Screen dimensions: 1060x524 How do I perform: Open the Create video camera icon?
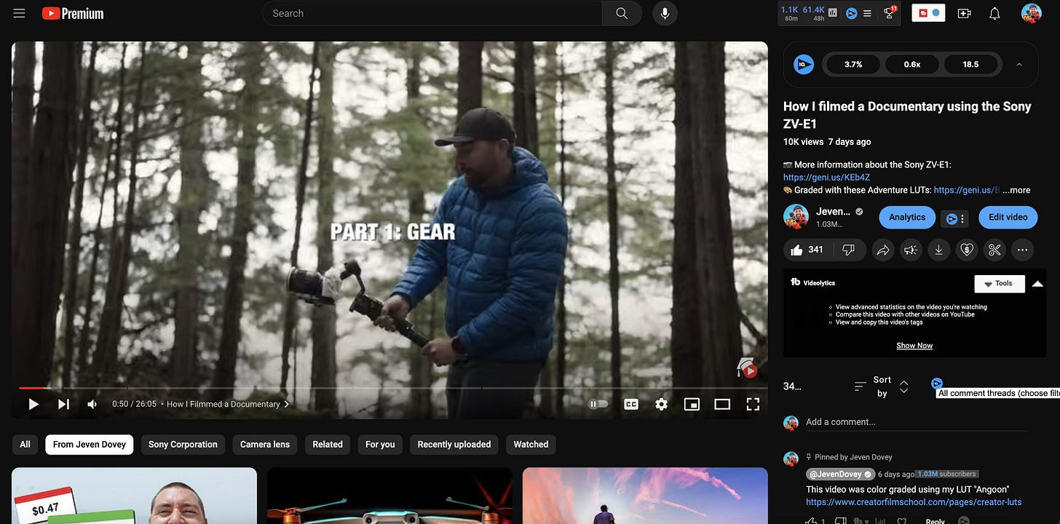tap(965, 13)
